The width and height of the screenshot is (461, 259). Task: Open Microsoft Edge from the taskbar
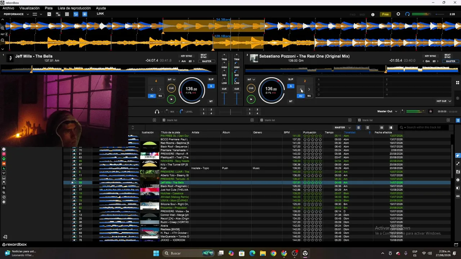pyautogui.click(x=252, y=253)
